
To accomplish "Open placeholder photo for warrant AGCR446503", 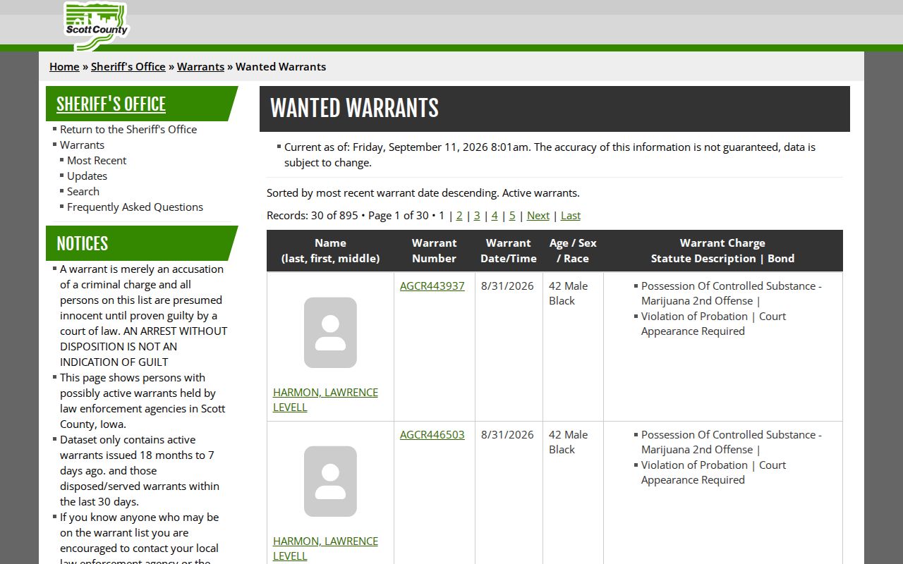I will pyautogui.click(x=330, y=482).
